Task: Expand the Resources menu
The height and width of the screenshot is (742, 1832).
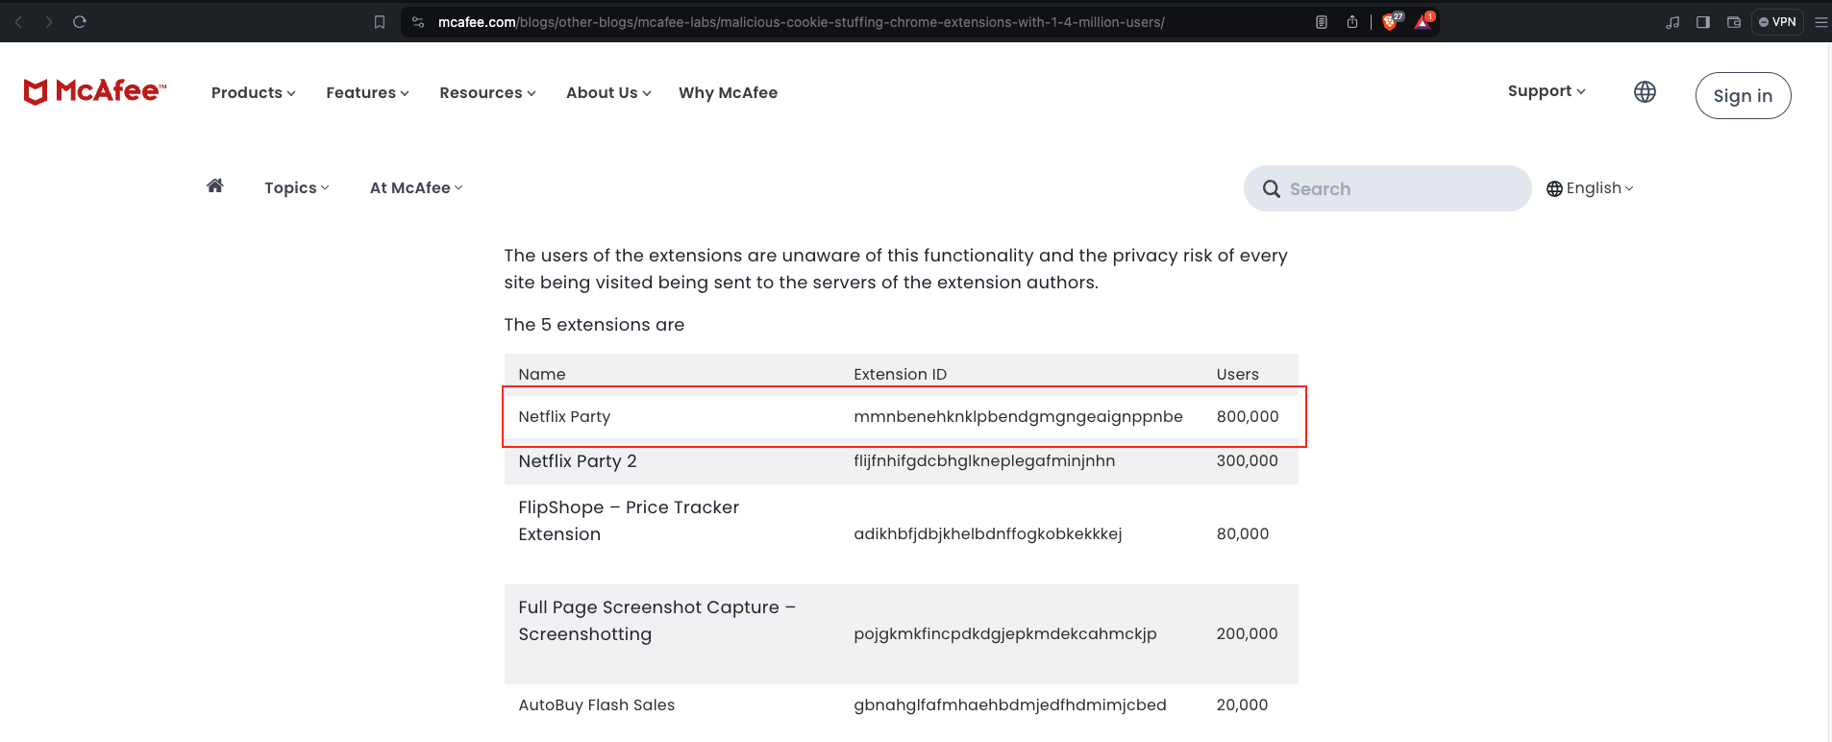Action: (x=487, y=93)
